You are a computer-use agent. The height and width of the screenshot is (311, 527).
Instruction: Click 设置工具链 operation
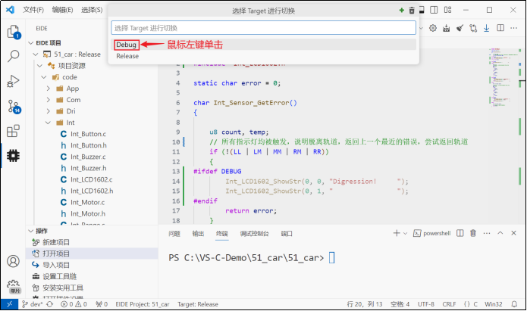[59, 276]
